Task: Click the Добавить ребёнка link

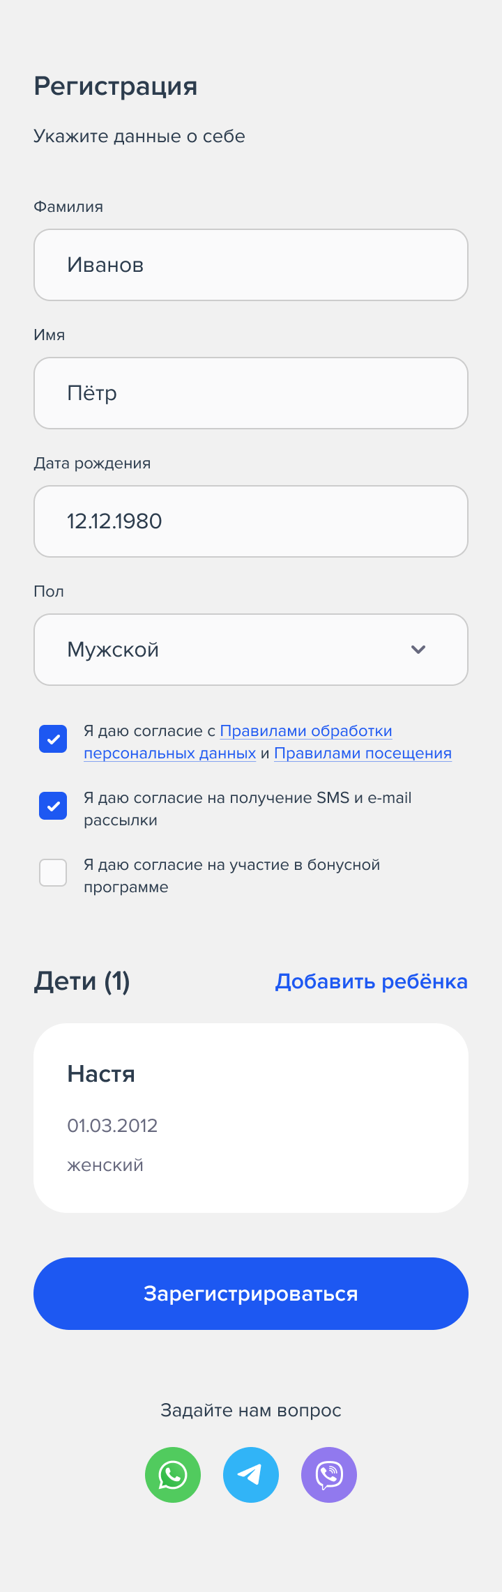Action: click(372, 981)
